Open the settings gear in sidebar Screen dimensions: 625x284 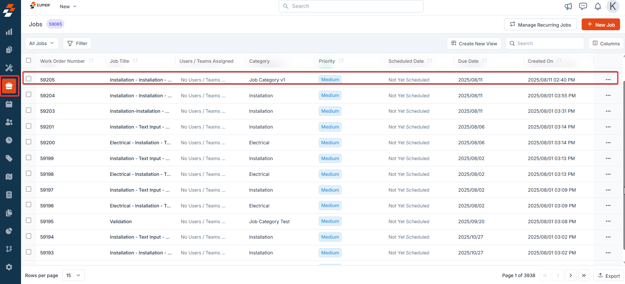click(x=9, y=267)
